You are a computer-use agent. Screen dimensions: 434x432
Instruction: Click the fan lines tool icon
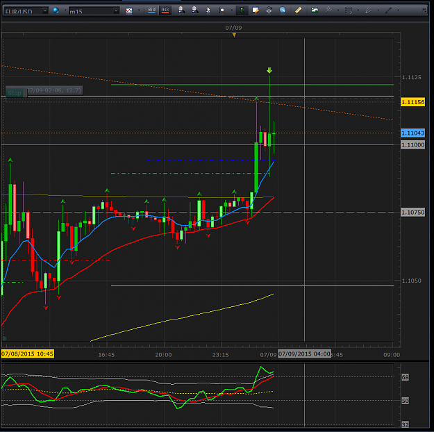(368, 10)
